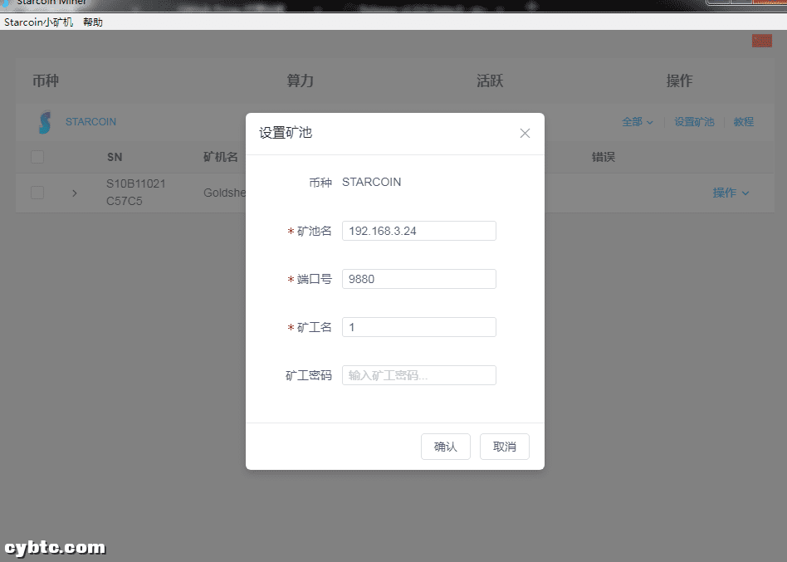Viewport: 787px width, 562px height.
Task: Click the 设置矿池 link
Action: (694, 121)
